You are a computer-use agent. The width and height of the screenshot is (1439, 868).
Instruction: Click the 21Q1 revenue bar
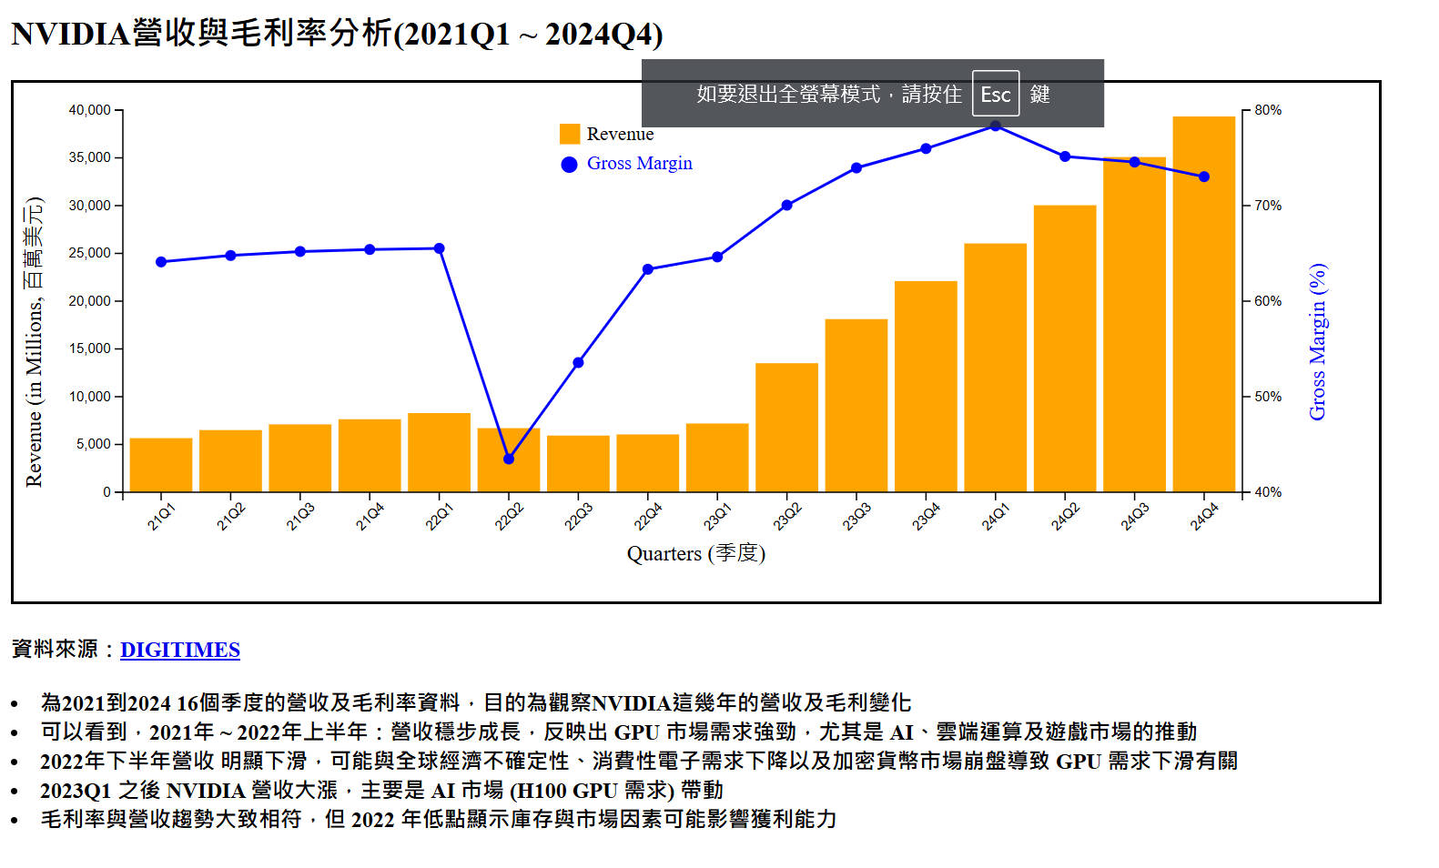[x=161, y=465]
